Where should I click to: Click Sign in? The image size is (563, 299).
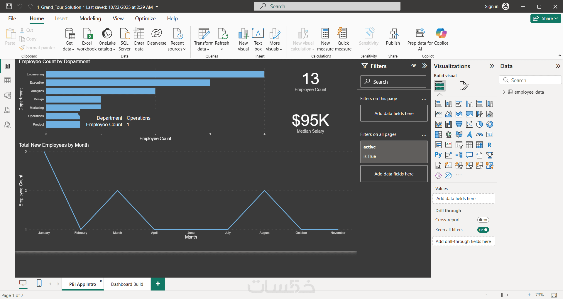(x=491, y=6)
